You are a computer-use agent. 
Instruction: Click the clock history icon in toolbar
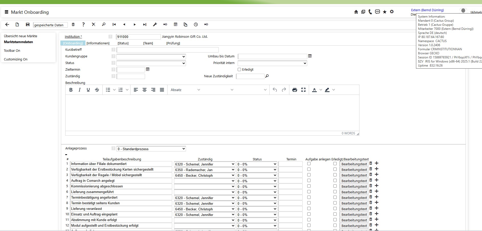tap(196, 24)
